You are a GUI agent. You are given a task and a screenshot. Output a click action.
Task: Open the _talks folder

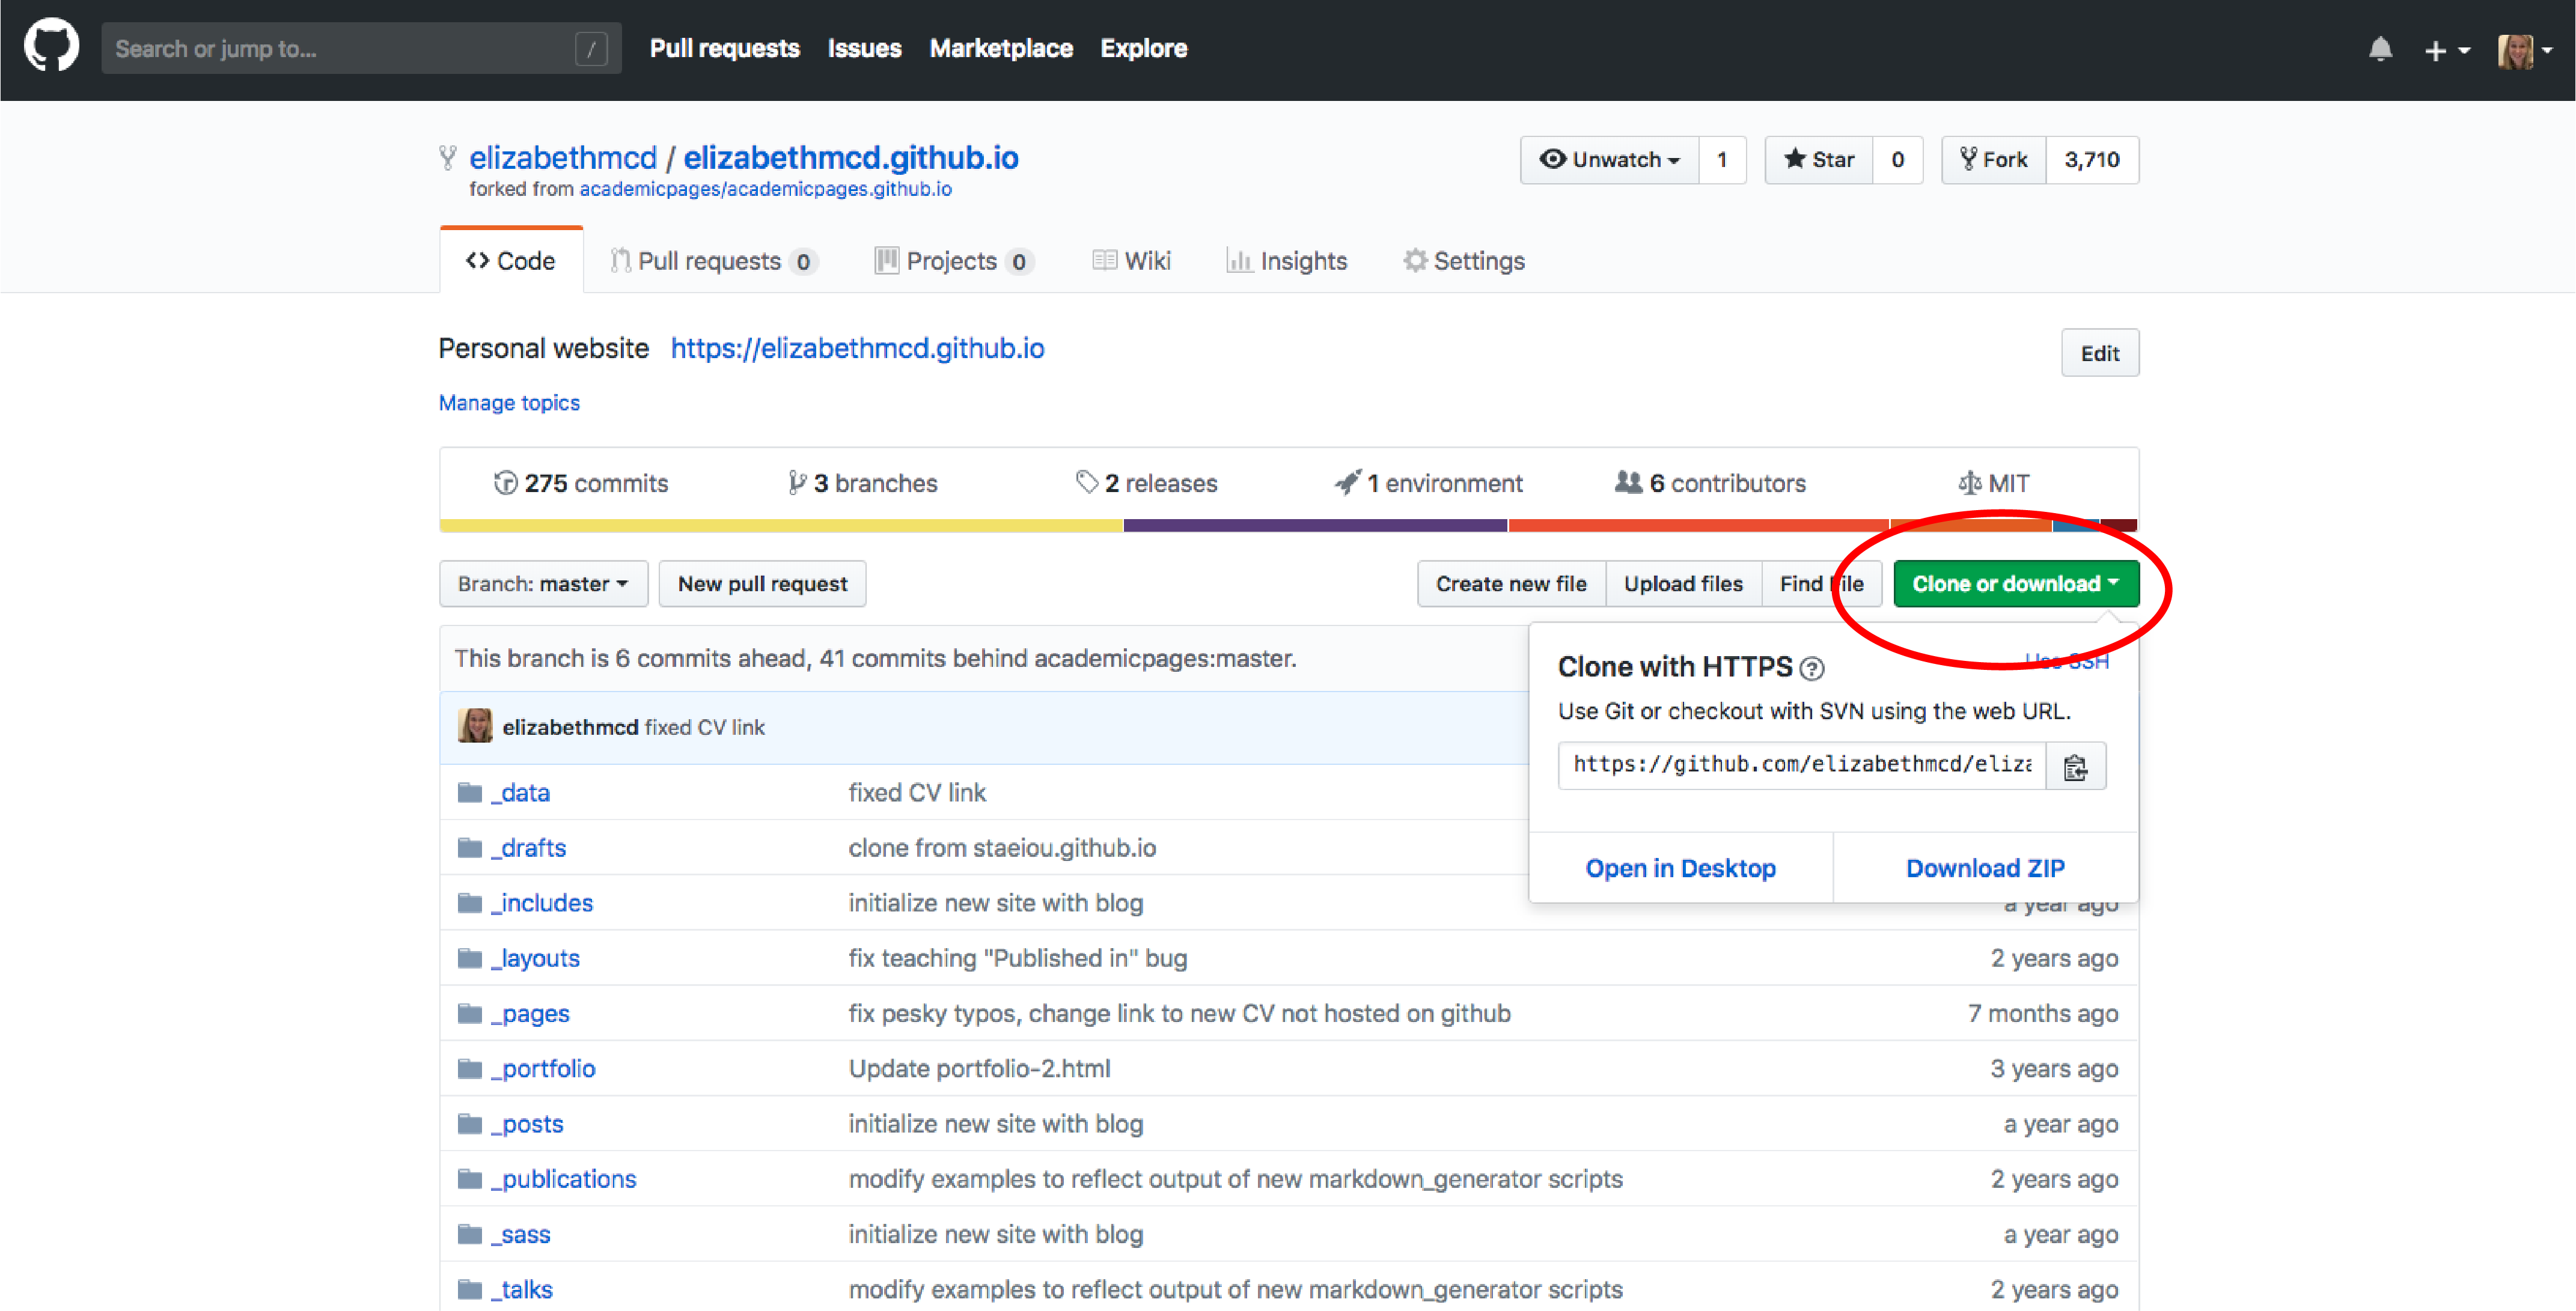tap(522, 1289)
